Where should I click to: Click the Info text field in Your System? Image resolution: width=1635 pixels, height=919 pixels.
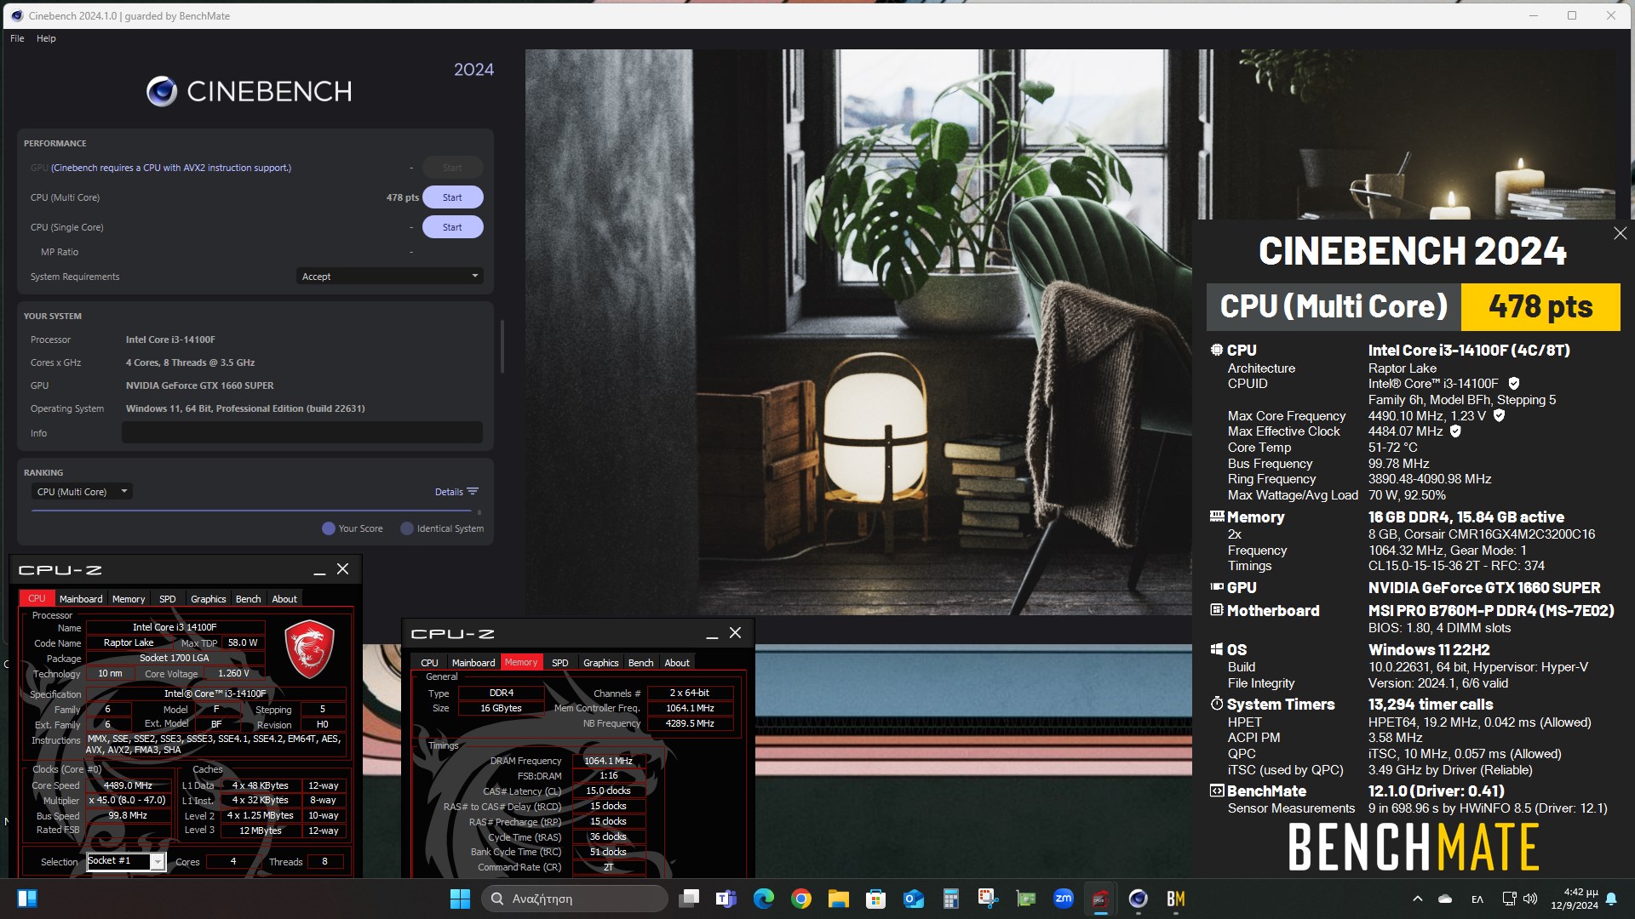pos(302,432)
